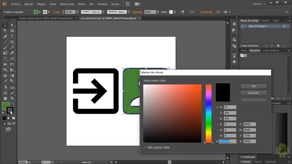
Task: Select the Line Segment tool
Action: (5, 42)
